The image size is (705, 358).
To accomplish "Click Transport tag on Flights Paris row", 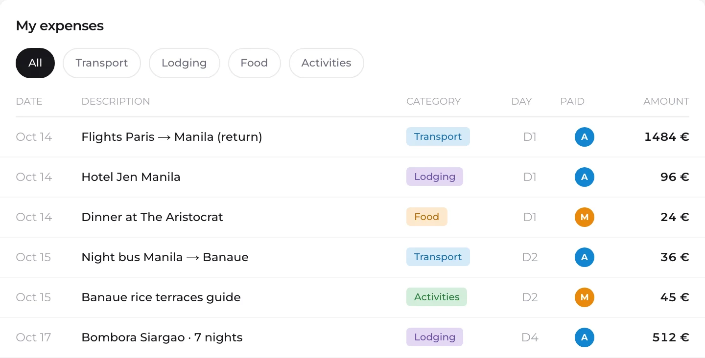I will click(x=438, y=137).
